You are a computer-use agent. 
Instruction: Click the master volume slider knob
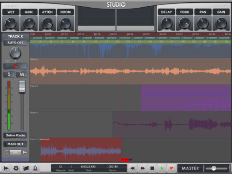click(x=214, y=168)
